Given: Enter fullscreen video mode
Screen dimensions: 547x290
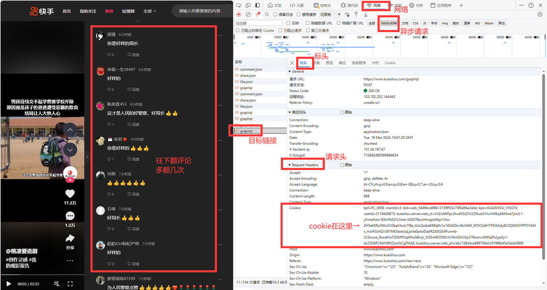Looking at the screenshot, I should (x=70, y=284).
